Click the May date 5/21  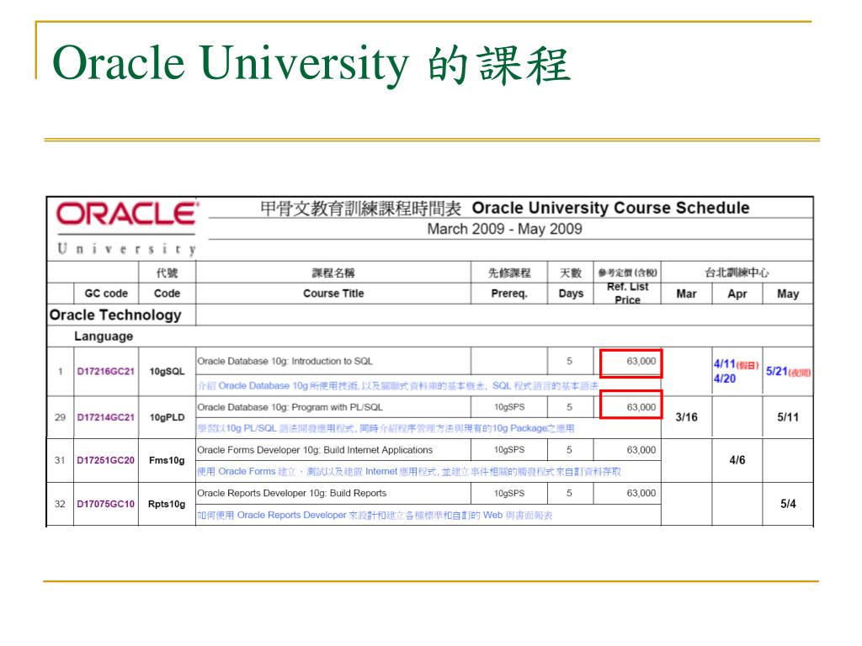point(777,371)
